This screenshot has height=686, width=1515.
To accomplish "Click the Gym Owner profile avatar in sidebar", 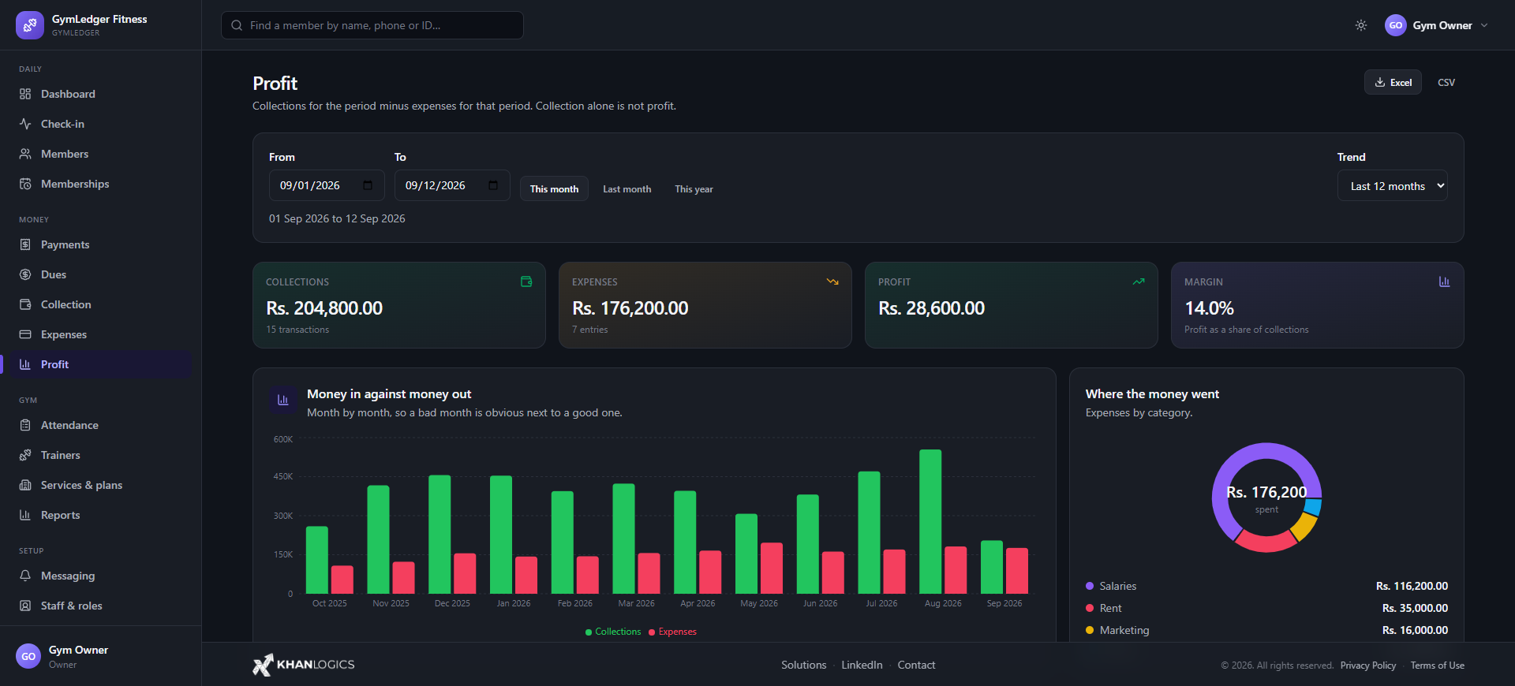I will pyautogui.click(x=28, y=656).
